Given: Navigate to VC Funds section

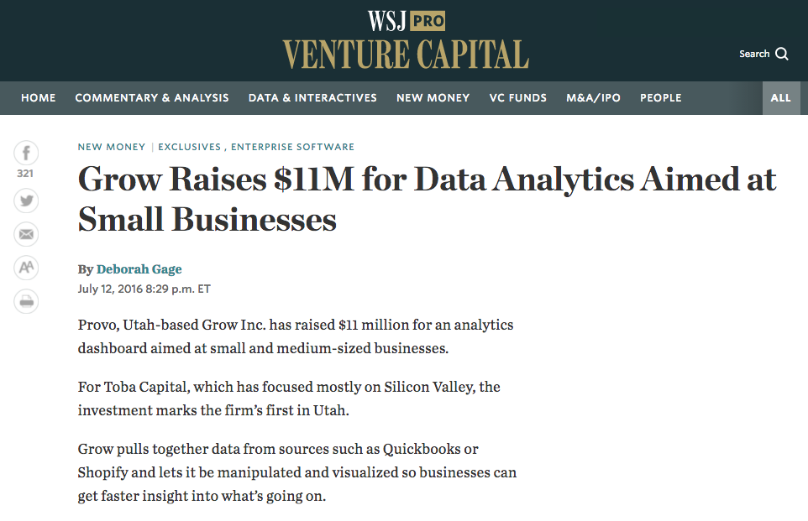Looking at the screenshot, I should click(518, 98).
